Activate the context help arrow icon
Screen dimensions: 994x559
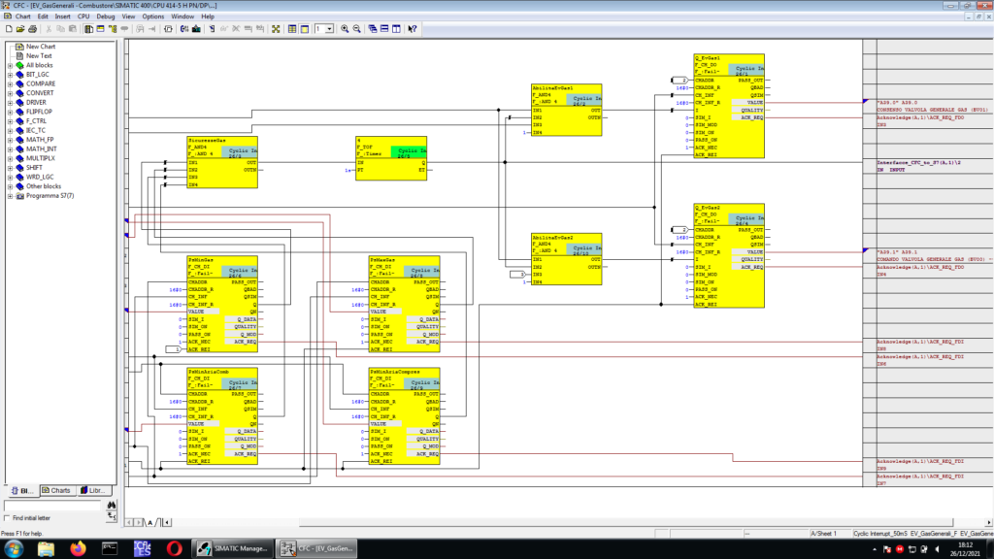[412, 29]
